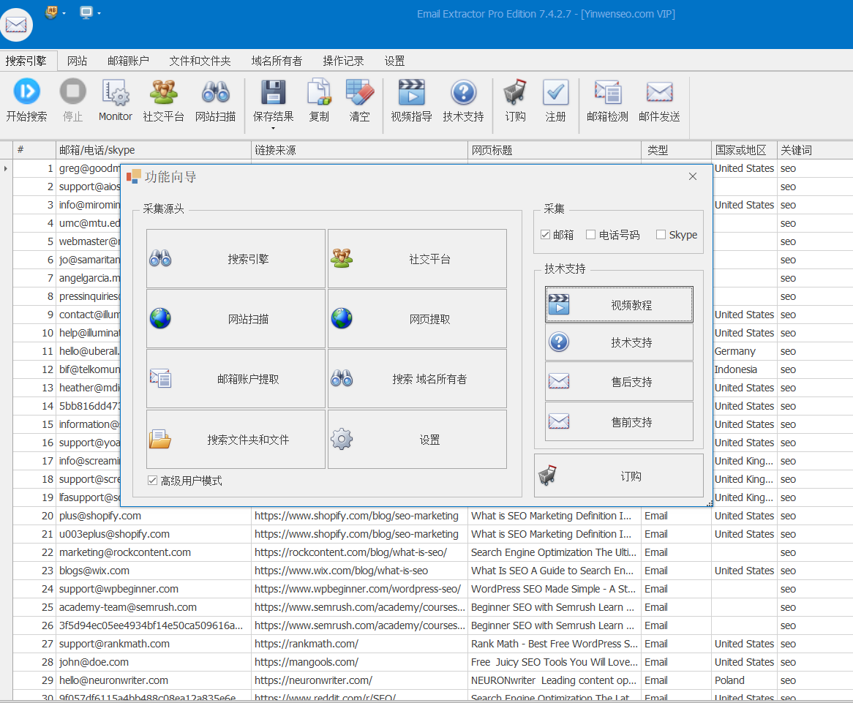Toggle the 邮箱 checkbox

coord(545,235)
